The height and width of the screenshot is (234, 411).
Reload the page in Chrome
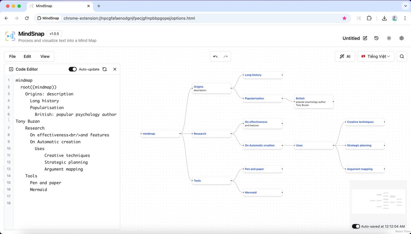[x=27, y=18]
